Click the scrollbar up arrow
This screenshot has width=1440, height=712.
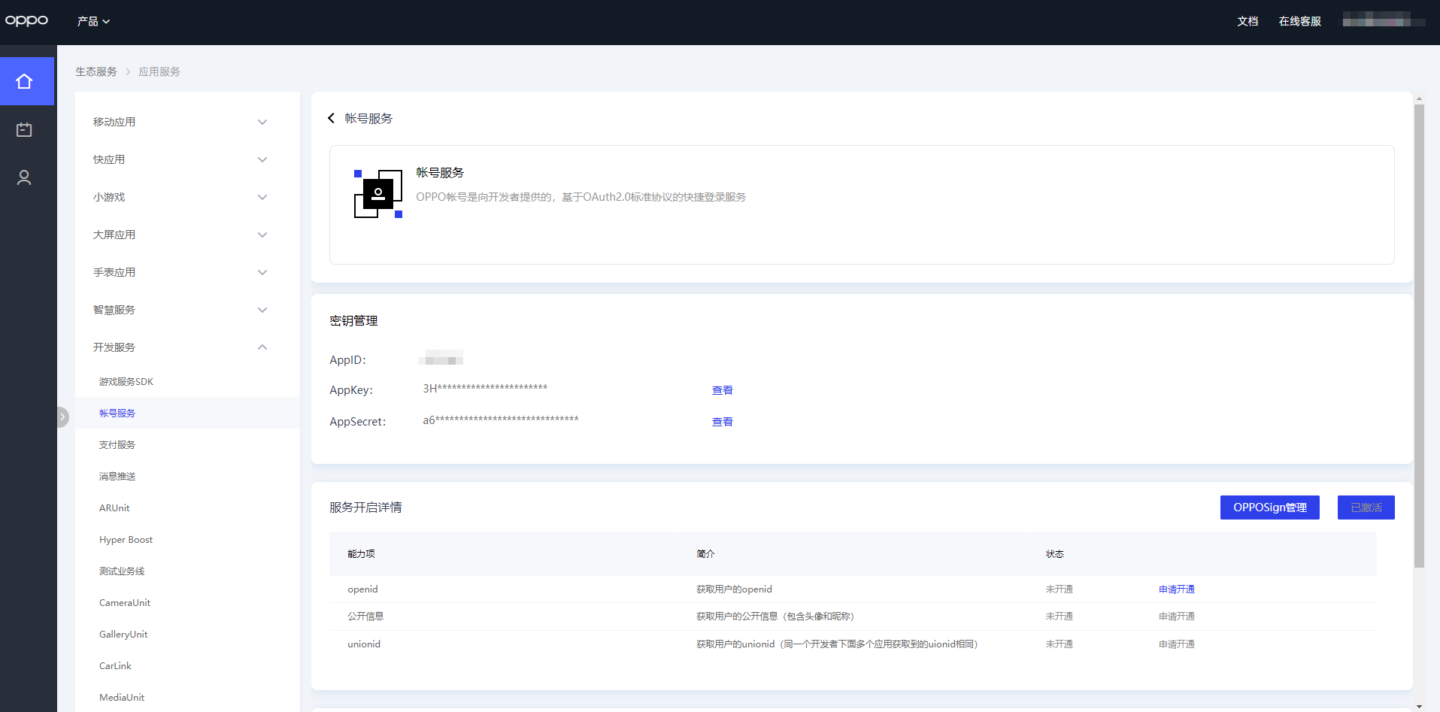click(1419, 98)
